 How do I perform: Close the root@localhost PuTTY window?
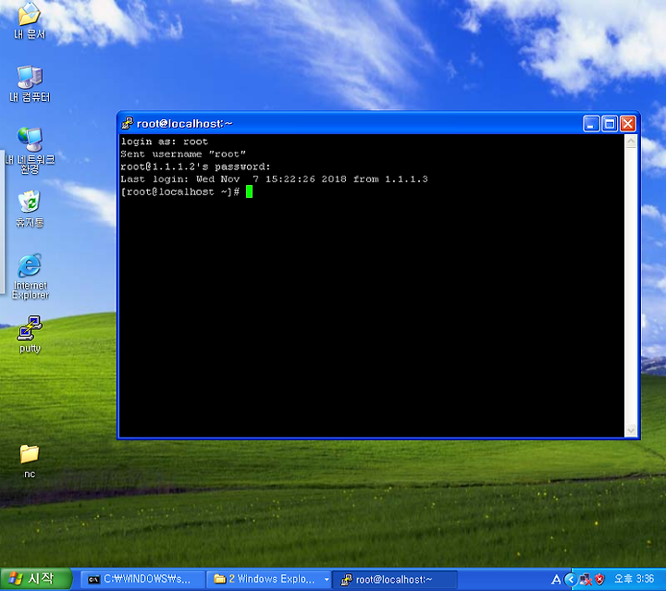pyautogui.click(x=628, y=124)
